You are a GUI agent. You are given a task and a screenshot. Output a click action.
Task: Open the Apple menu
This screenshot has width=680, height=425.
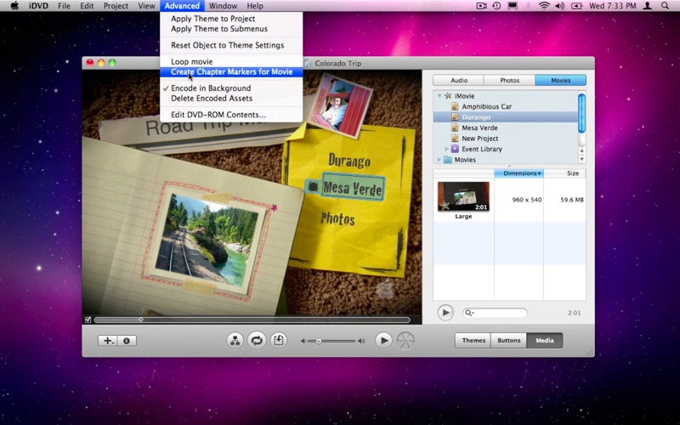point(14,6)
